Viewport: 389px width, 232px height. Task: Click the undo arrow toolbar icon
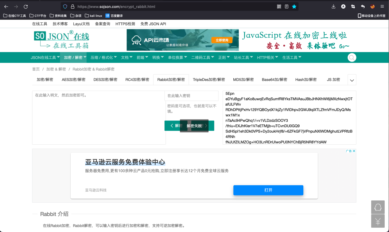363,6
